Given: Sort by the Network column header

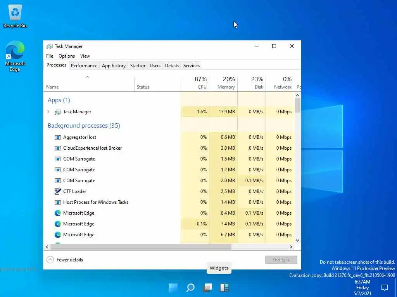Looking at the screenshot, I should (280, 84).
